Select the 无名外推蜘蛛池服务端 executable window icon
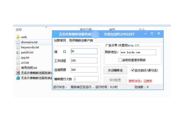184x122 pixels. (18, 73)
